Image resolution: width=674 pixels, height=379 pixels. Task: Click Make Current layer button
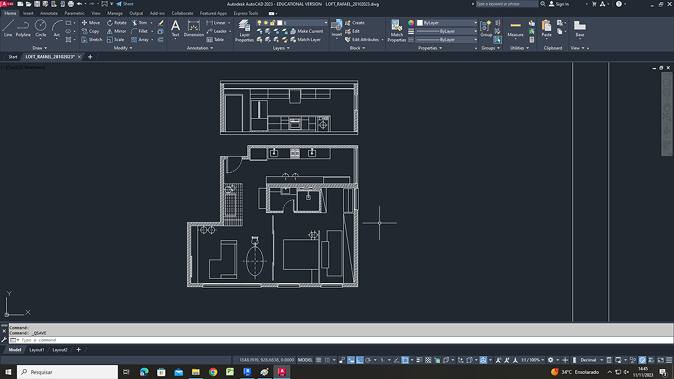pyautogui.click(x=306, y=31)
